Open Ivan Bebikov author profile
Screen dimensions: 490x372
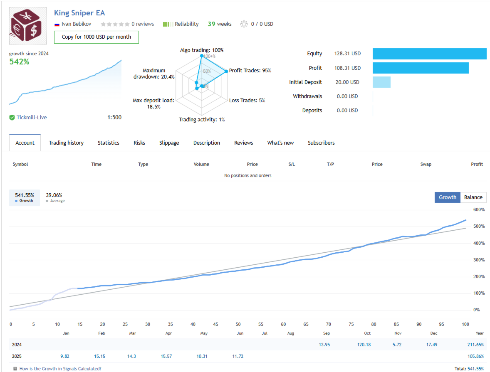tap(76, 24)
